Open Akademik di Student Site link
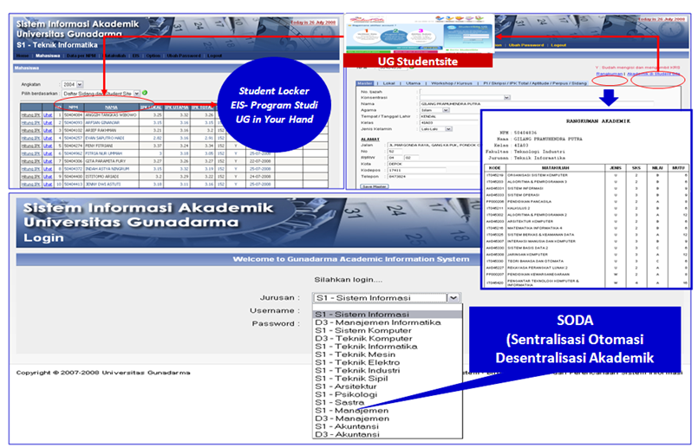698x448 pixels. pos(654,74)
